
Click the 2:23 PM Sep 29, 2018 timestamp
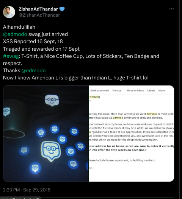point(27,190)
